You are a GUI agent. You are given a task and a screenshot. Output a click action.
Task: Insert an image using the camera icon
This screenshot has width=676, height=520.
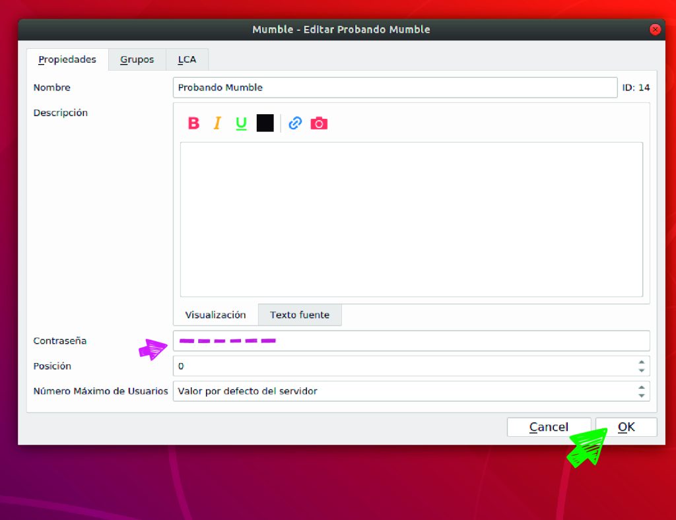click(319, 123)
